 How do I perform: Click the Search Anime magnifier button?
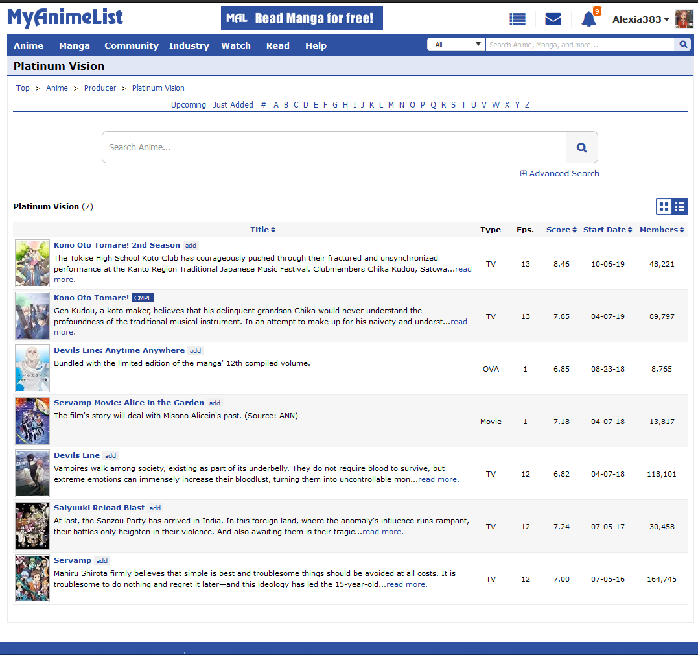582,147
